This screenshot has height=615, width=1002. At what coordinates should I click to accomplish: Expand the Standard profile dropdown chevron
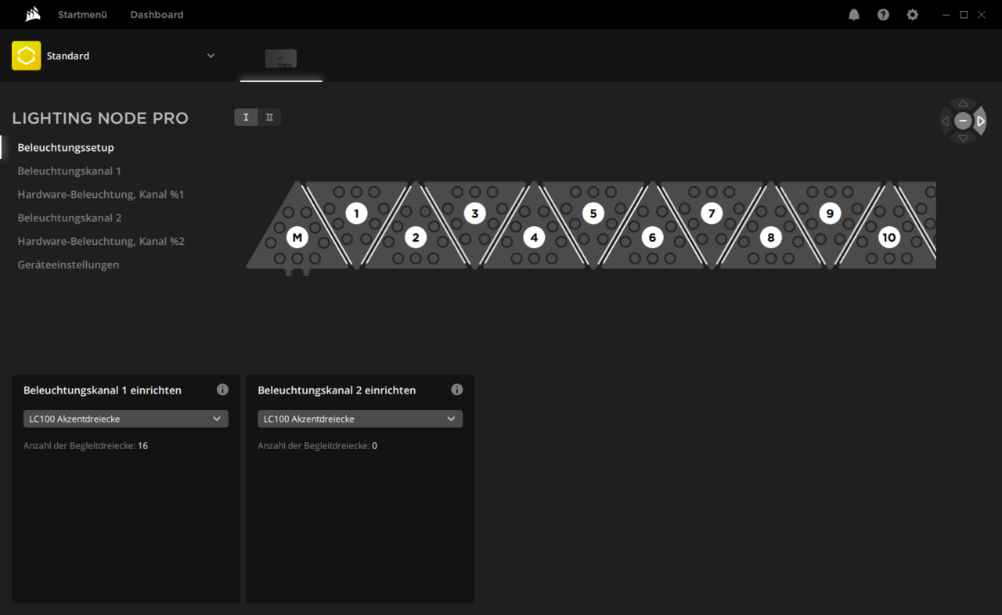click(211, 56)
